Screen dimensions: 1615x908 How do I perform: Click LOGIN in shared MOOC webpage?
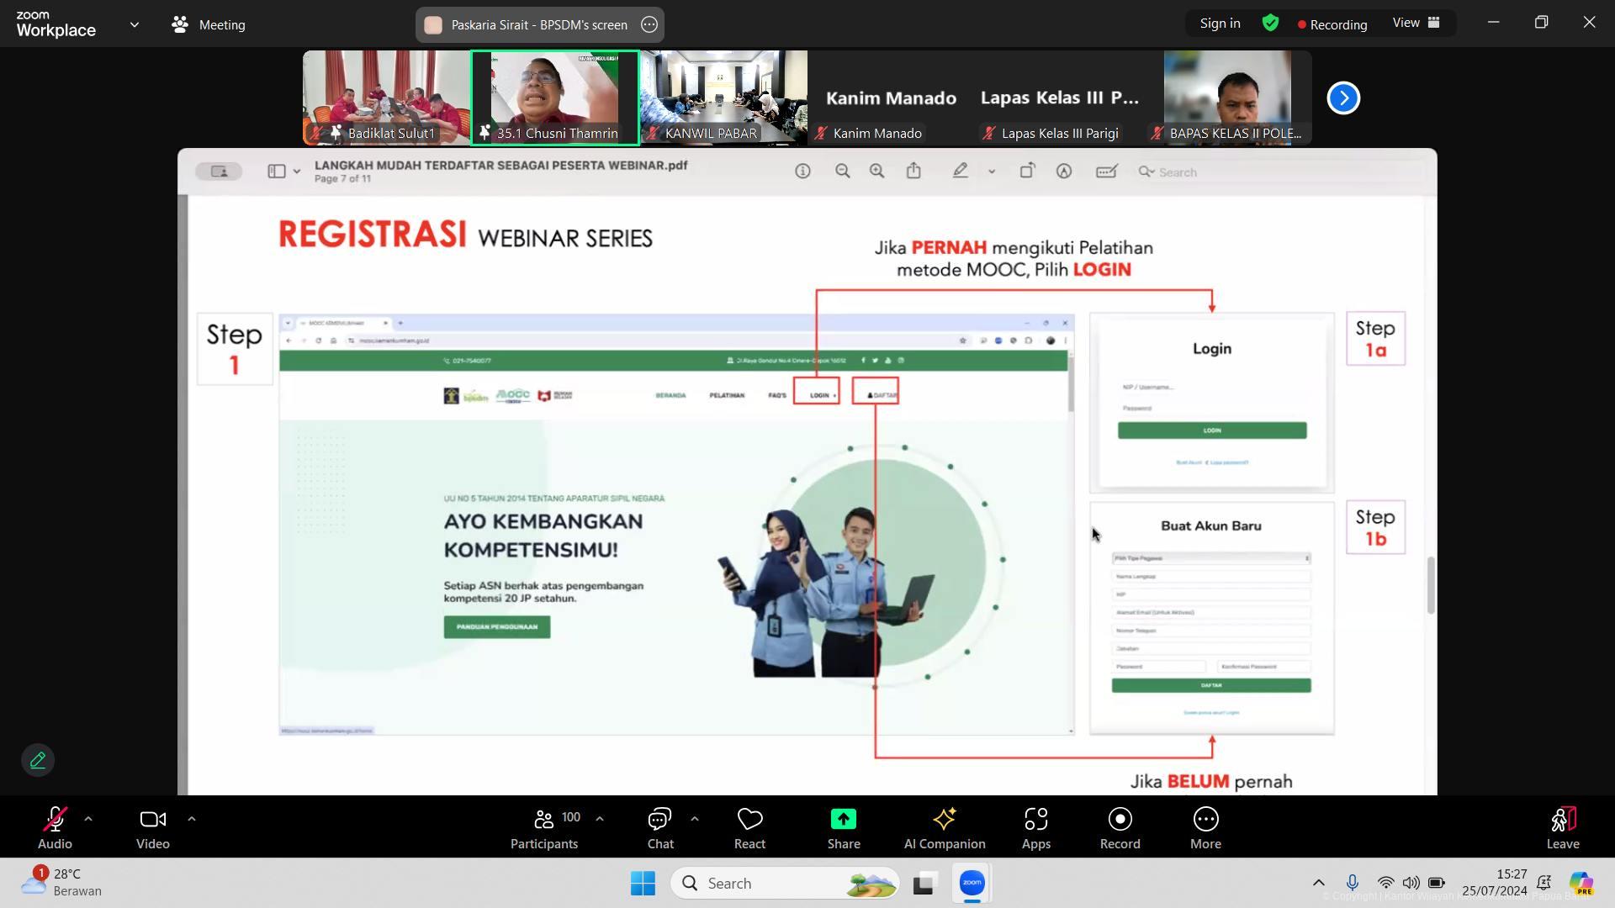tap(817, 391)
